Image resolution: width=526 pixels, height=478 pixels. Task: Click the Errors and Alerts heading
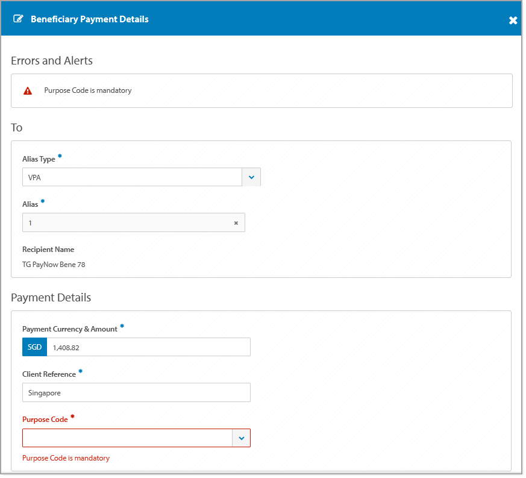coord(51,60)
